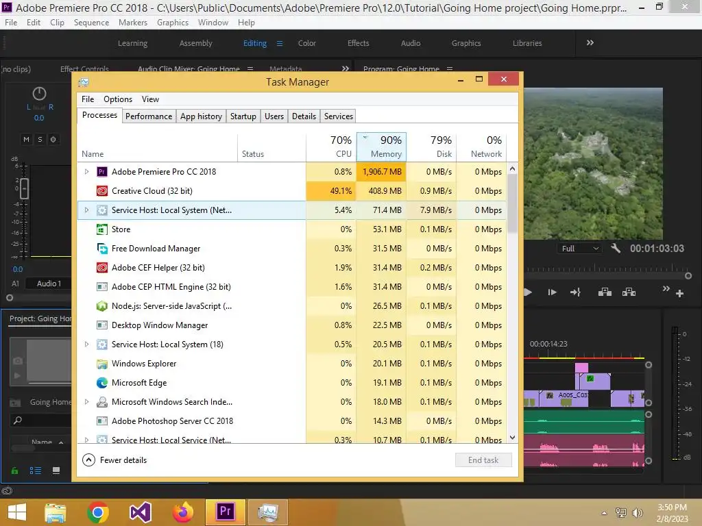This screenshot has height=526, width=702.
Task: Expand Service Host: Local System (18)
Action: coord(87,345)
